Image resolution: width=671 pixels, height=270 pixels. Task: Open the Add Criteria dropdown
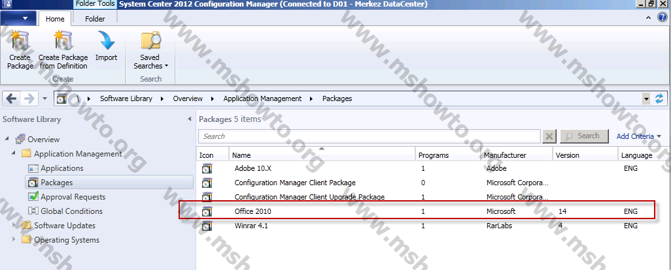click(x=638, y=136)
